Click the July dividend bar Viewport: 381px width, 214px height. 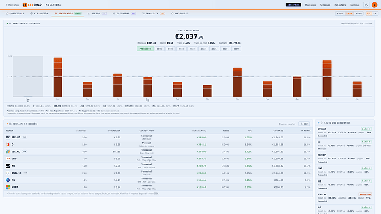click(x=327, y=78)
